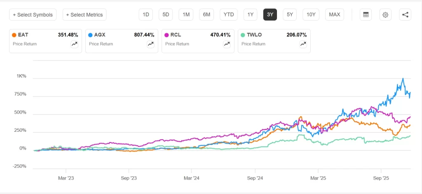
Task: Click the orange EAT color dot
Action: pos(14,35)
